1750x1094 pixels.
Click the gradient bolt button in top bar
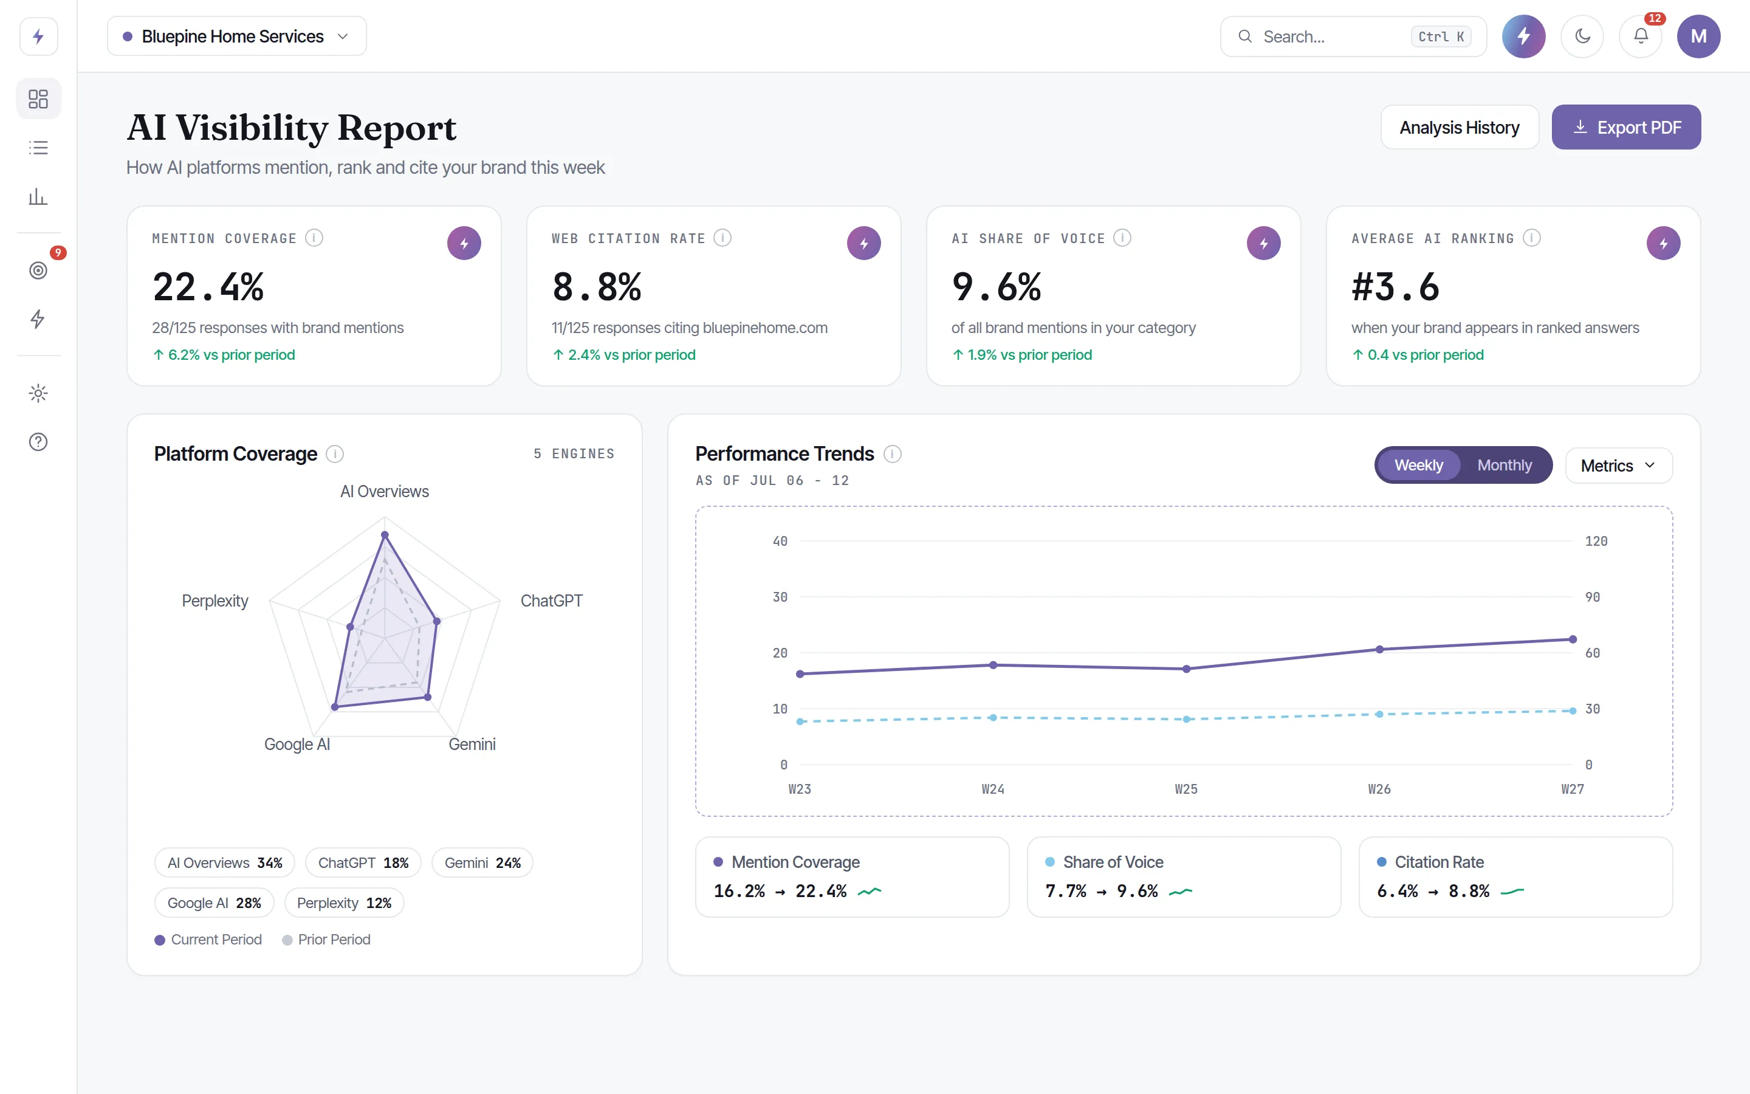1524,36
